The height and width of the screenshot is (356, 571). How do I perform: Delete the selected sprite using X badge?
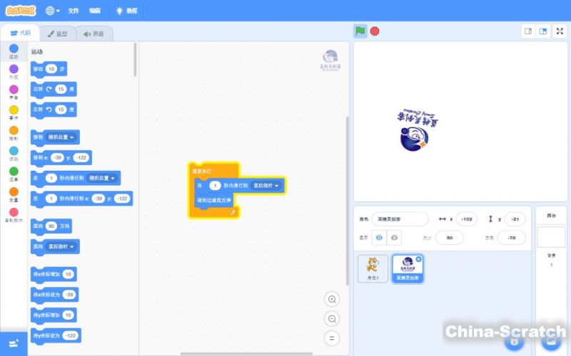tap(418, 259)
